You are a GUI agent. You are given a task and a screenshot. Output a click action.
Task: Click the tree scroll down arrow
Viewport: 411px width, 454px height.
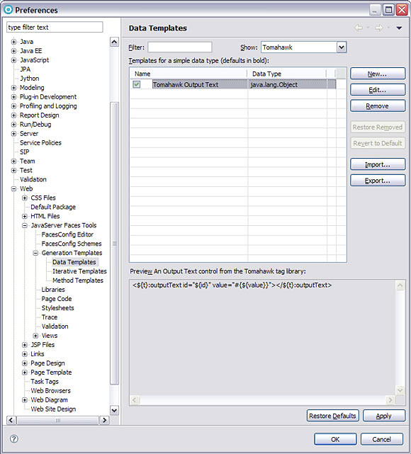coord(114,410)
